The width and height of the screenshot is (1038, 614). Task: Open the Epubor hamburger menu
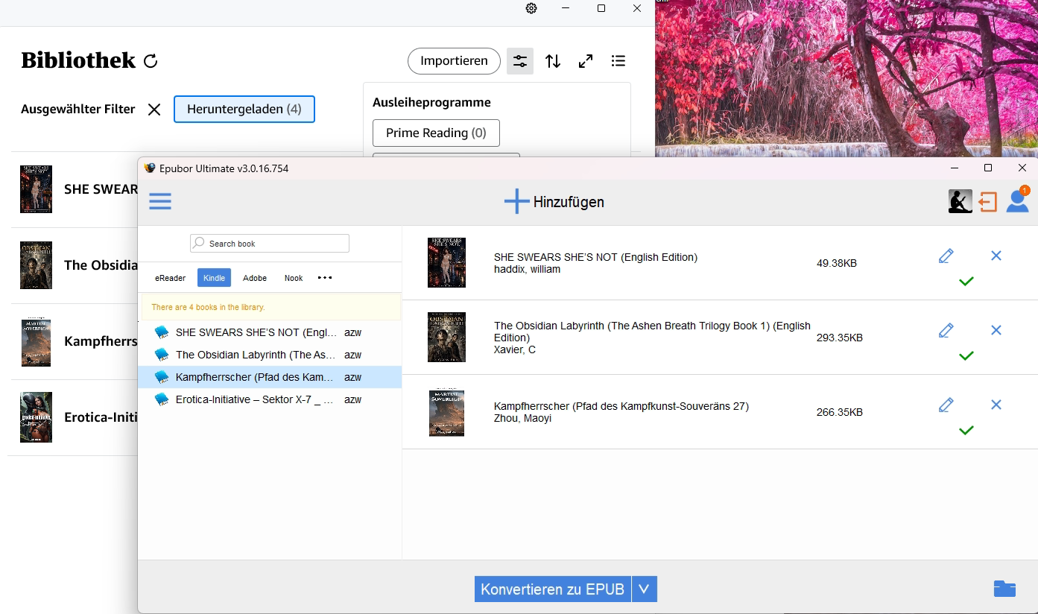click(160, 201)
